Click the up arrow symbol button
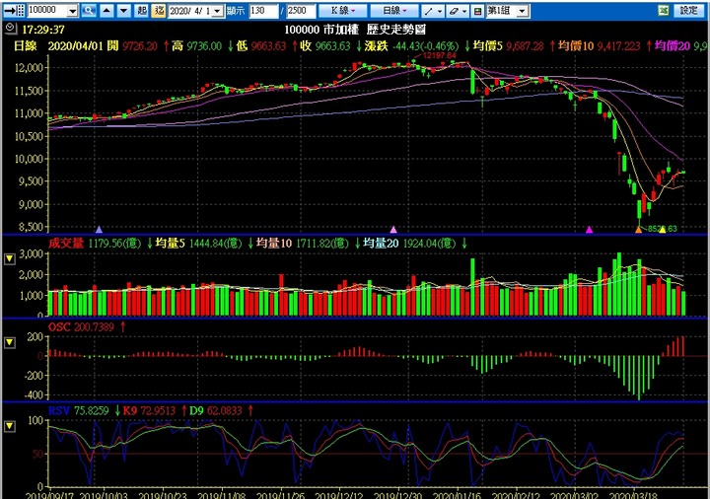The height and width of the screenshot is (499, 710). coord(106,11)
